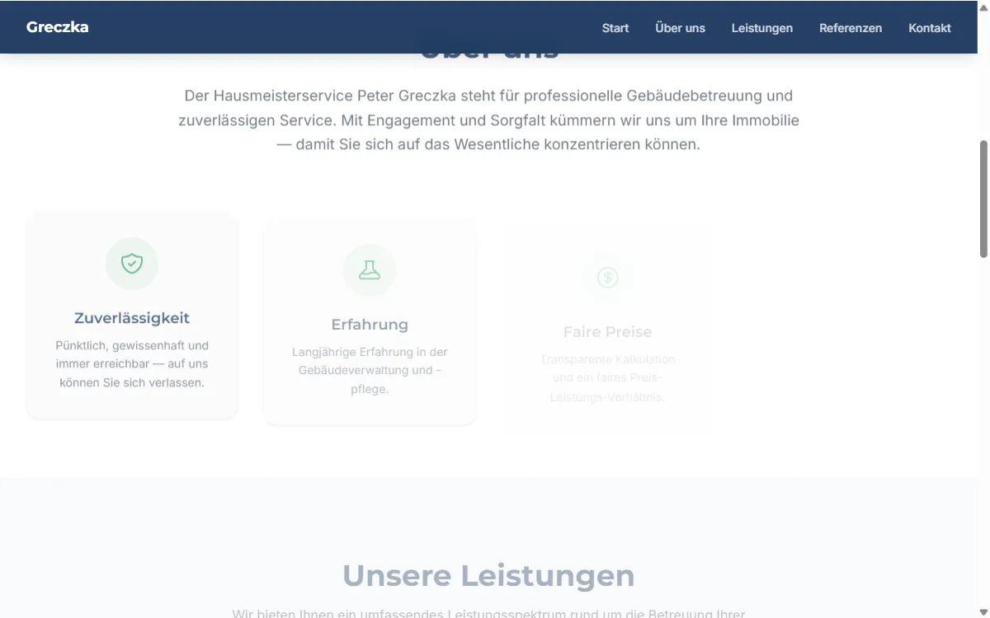Viewport: 990px width, 618px height.
Task: Navigate to Start in the navbar
Action: point(615,27)
